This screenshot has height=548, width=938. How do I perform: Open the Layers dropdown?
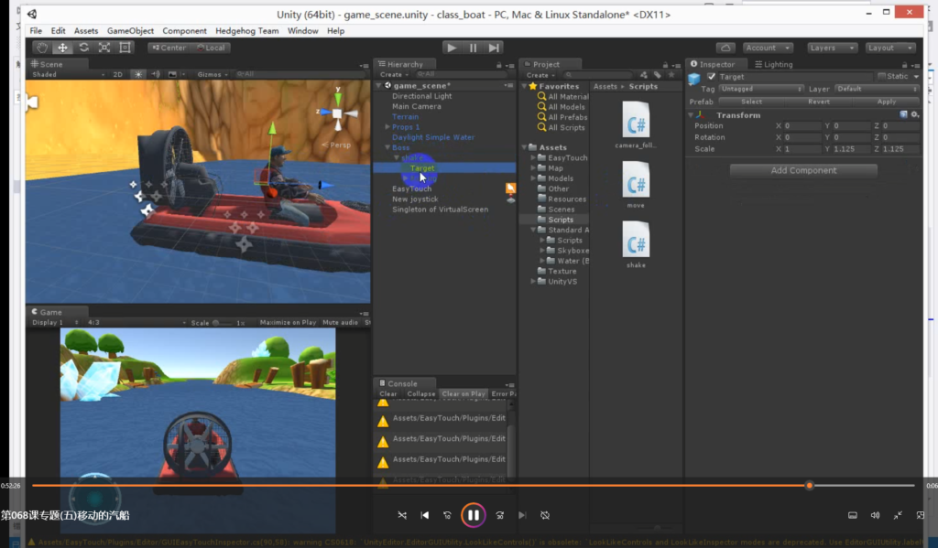[x=832, y=48]
